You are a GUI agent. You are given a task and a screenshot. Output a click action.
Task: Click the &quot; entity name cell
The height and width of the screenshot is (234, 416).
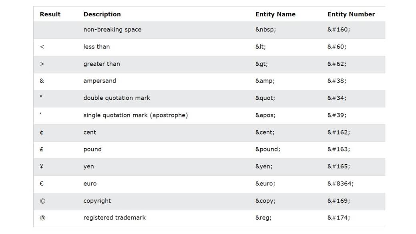266,98
